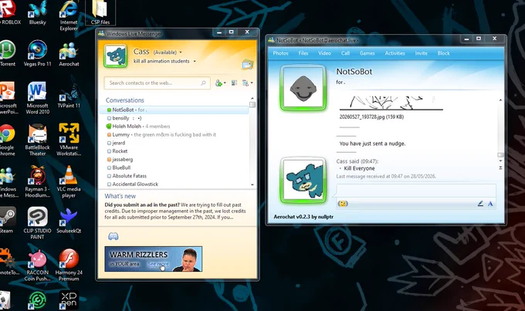Screen dimensions: 525x311
Task: Launch CLIP STUDIO PAINT shortcut
Action: tap(38, 223)
